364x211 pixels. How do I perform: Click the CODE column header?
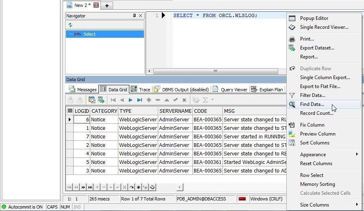coord(207,111)
